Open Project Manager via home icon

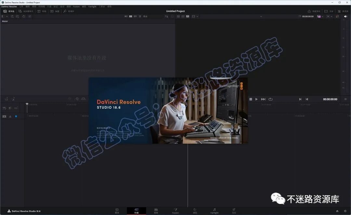[337, 211]
